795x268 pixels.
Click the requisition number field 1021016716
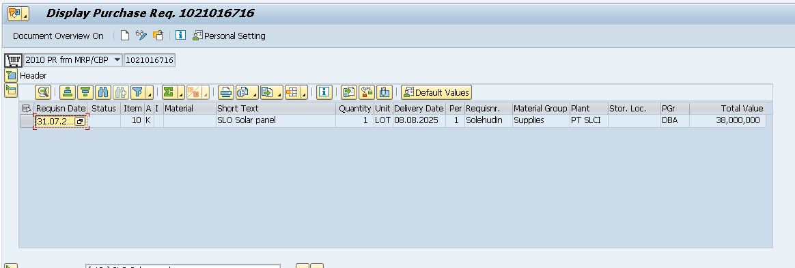coord(150,60)
